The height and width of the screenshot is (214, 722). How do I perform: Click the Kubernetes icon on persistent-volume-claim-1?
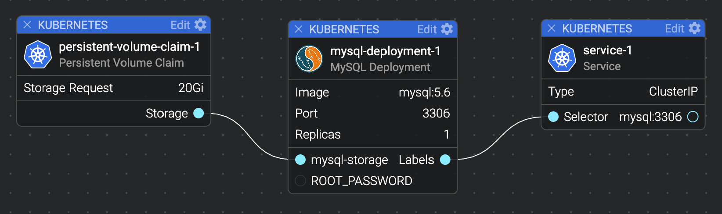[x=38, y=54]
